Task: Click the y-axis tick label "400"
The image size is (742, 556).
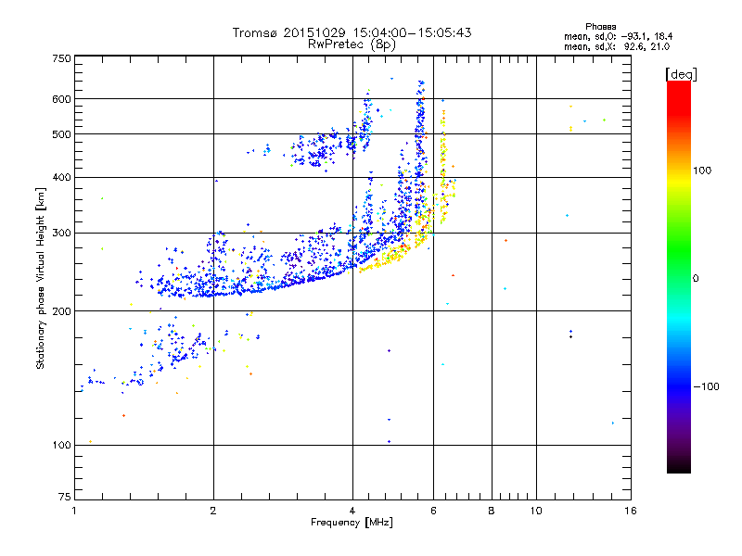Action: [x=61, y=178]
